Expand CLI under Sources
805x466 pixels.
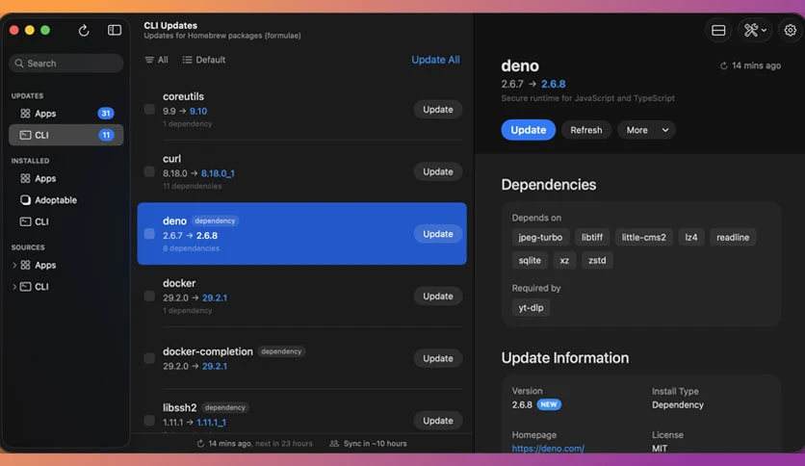13,287
